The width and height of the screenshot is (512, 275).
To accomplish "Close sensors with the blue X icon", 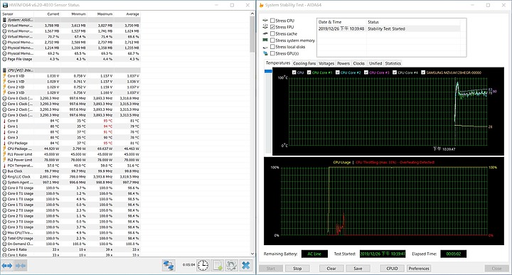I will pos(246,266).
